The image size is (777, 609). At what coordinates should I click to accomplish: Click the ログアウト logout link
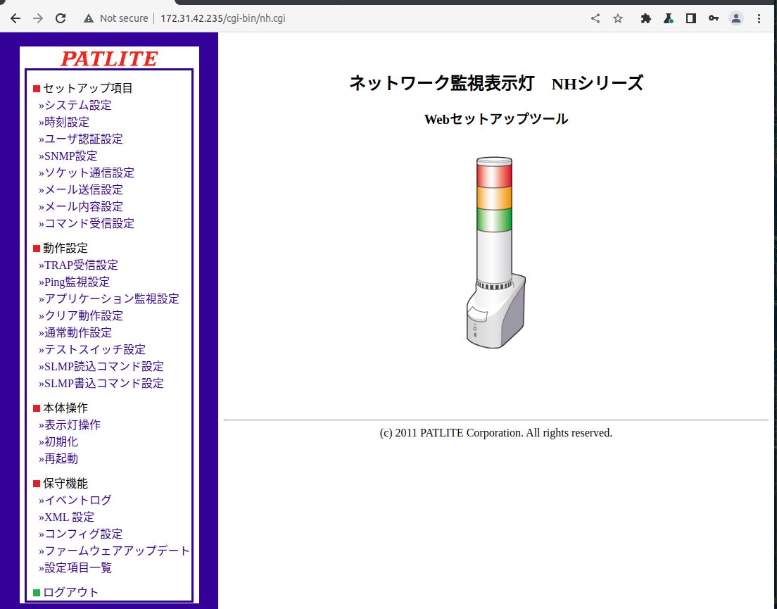click(70, 592)
